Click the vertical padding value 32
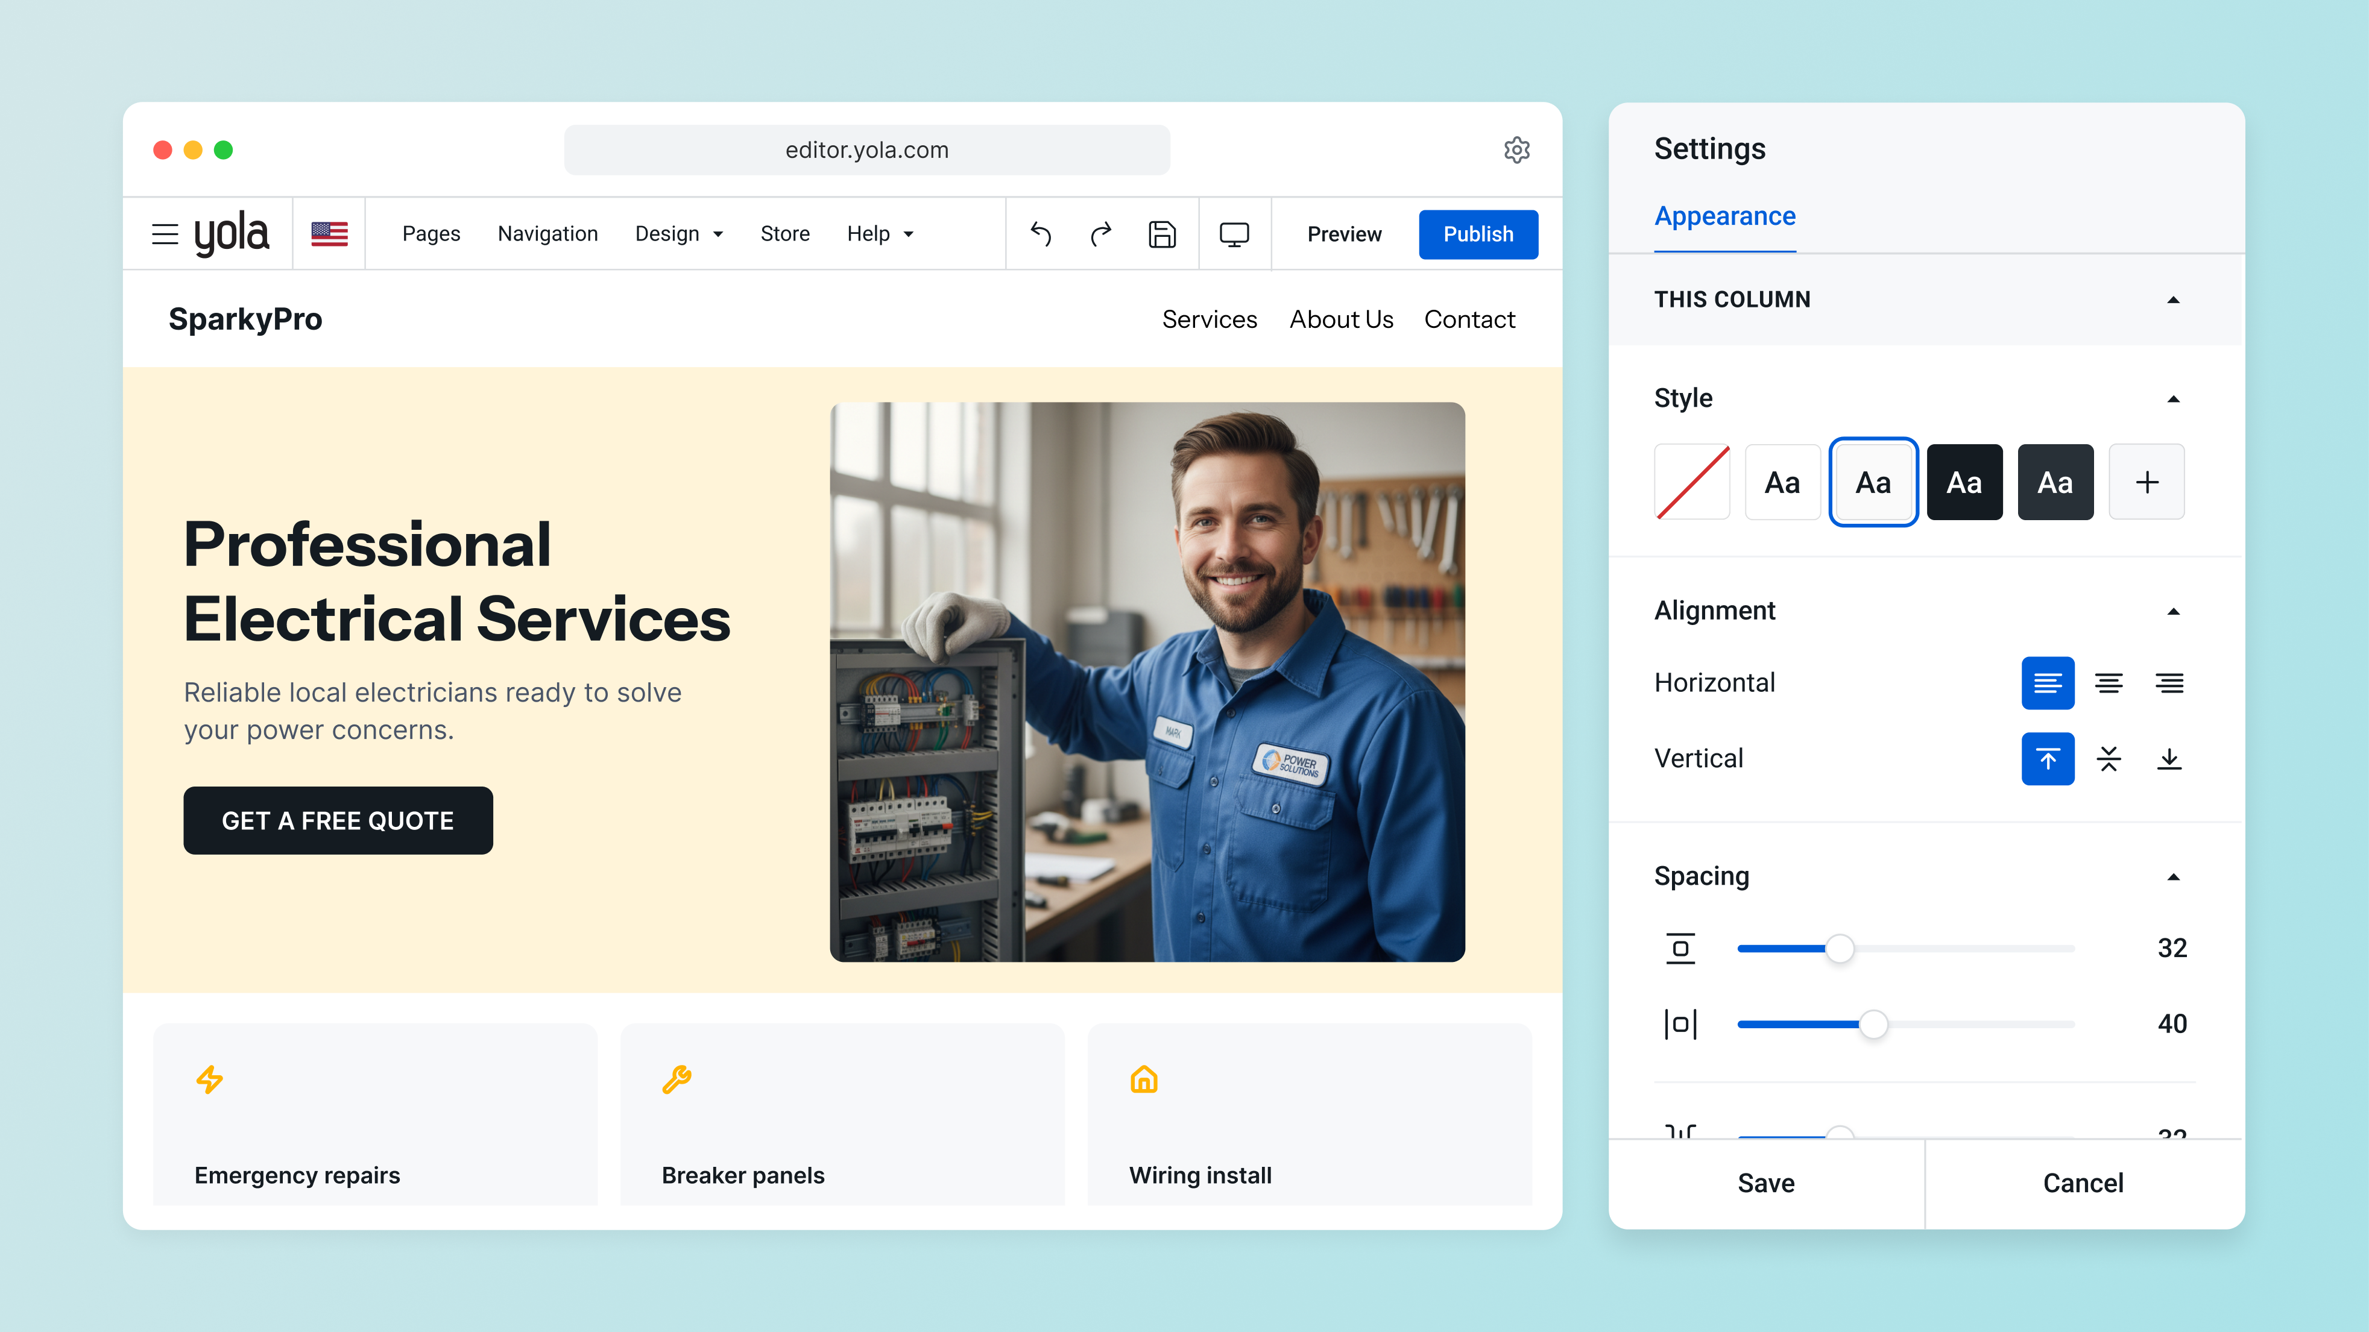This screenshot has height=1332, width=2369. point(2172,947)
